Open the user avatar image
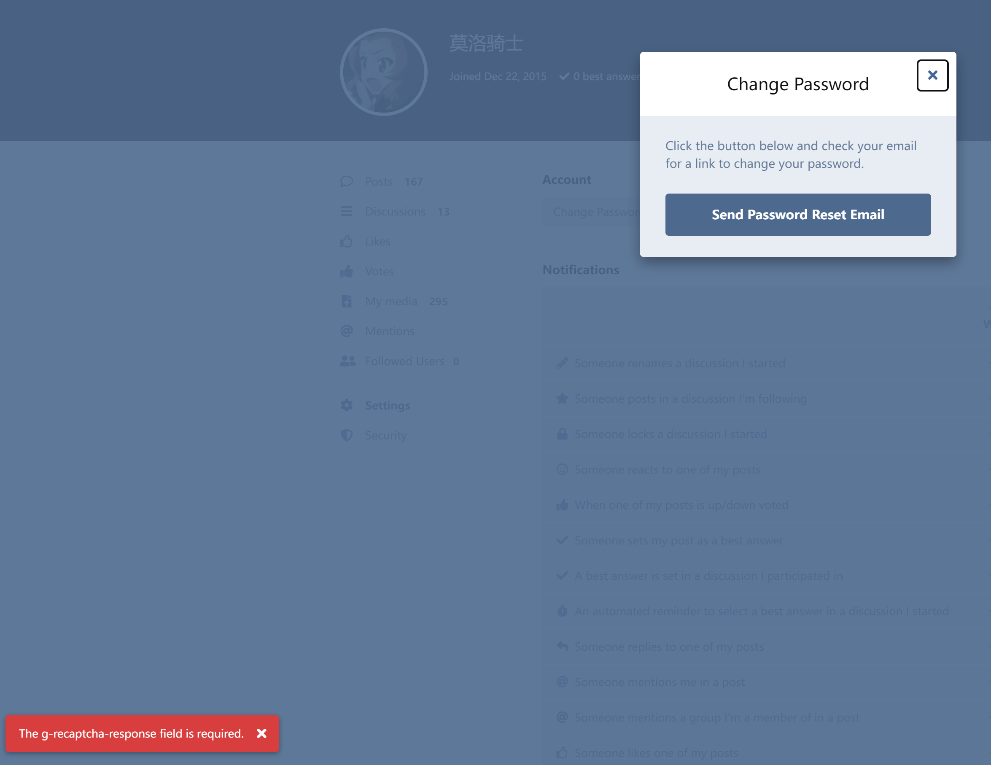 pos(383,72)
